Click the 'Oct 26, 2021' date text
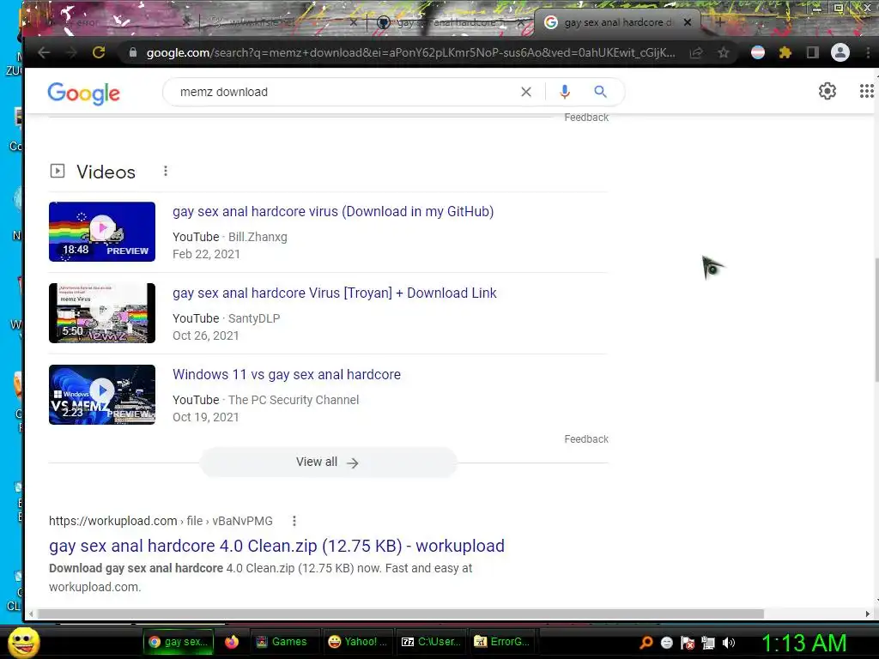 point(206,336)
